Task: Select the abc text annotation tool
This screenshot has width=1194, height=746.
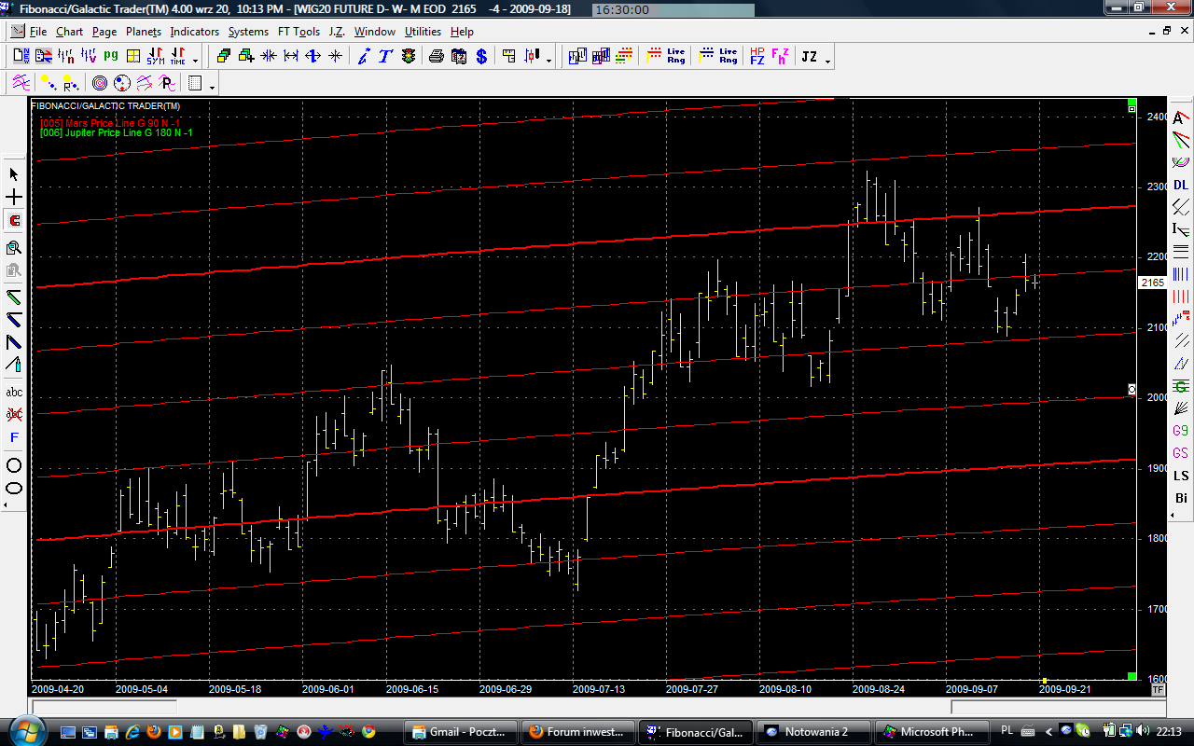Action: pos(14,393)
